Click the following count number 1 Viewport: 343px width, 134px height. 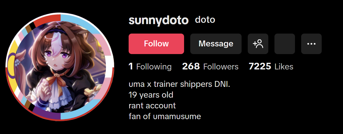click(x=131, y=67)
